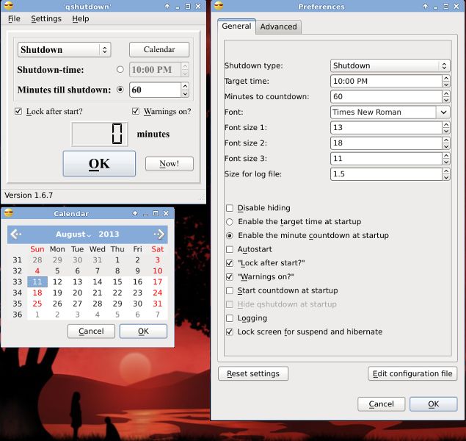The height and width of the screenshot is (441, 466).
Task: Click Reset settings button
Action: (253, 373)
